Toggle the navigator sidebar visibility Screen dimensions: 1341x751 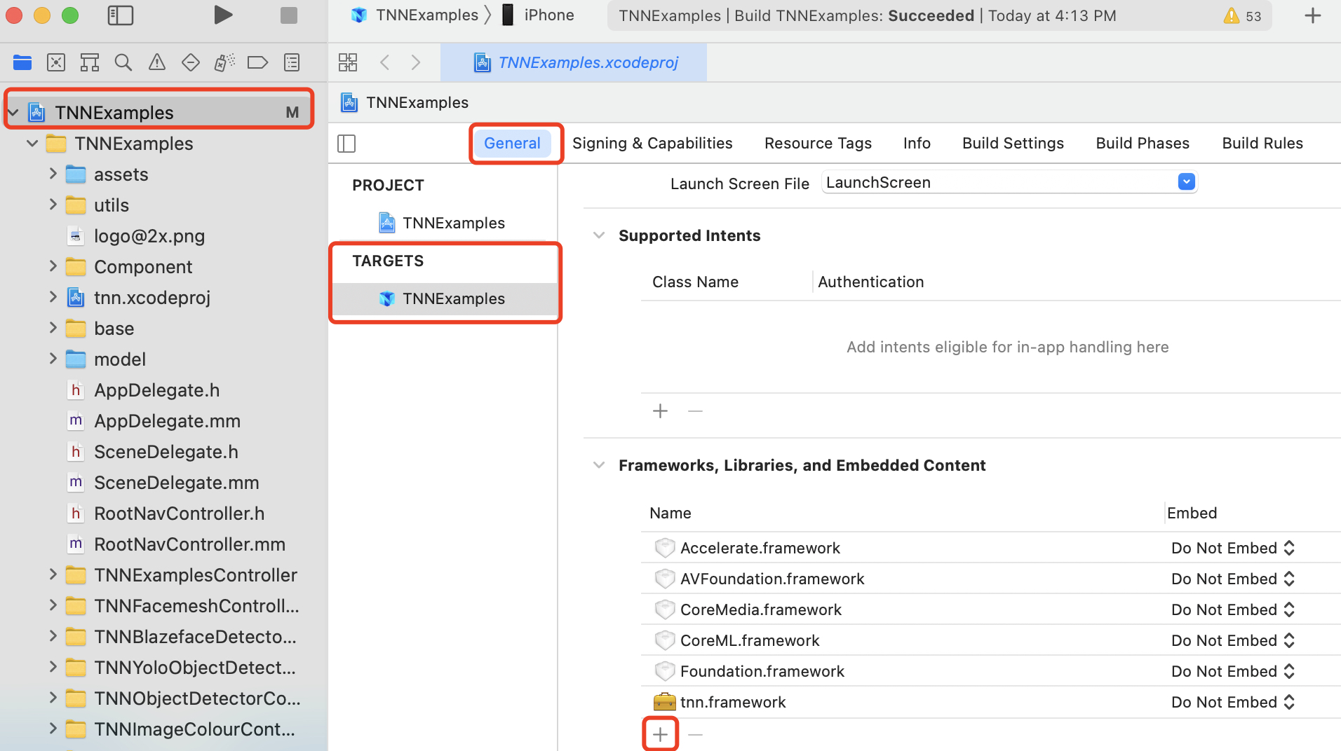click(x=121, y=15)
